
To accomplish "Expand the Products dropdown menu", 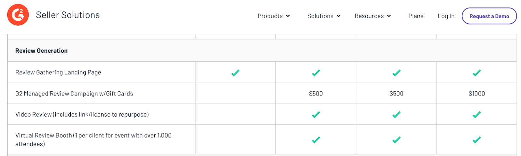I will 274,16.
